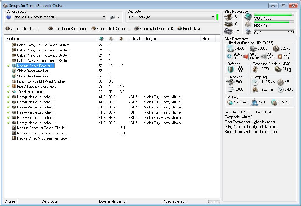Open the Drones tab
301x206 pixels.
pyautogui.click(x=10, y=201)
